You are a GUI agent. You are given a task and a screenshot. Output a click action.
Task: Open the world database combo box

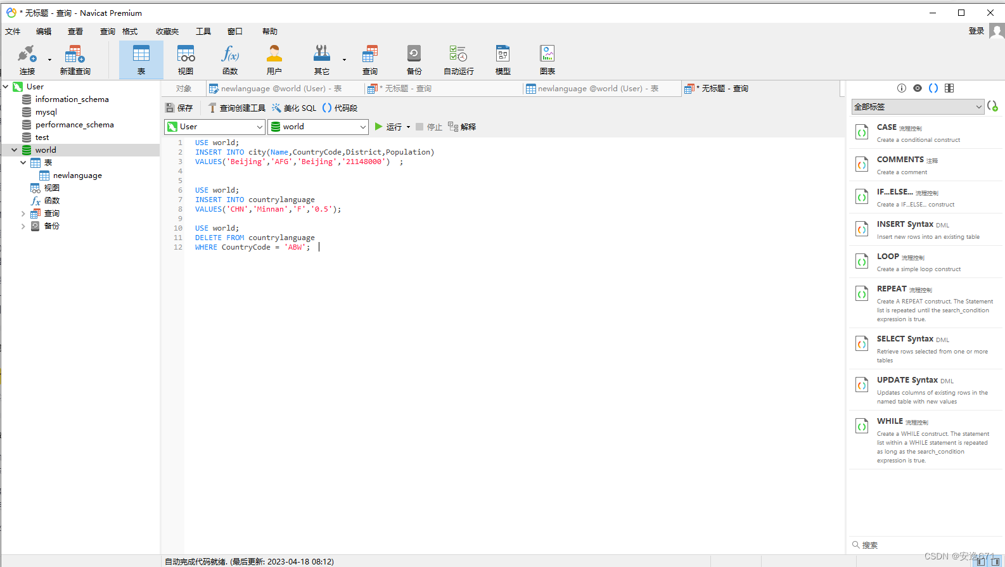pyautogui.click(x=318, y=127)
